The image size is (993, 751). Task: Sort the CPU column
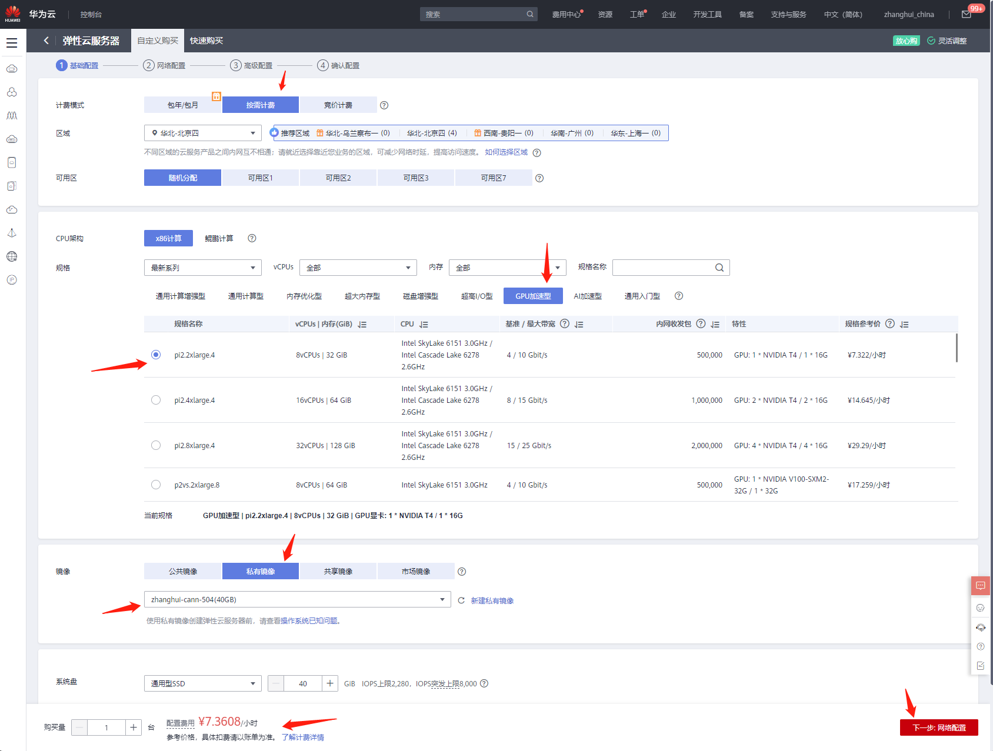424,325
